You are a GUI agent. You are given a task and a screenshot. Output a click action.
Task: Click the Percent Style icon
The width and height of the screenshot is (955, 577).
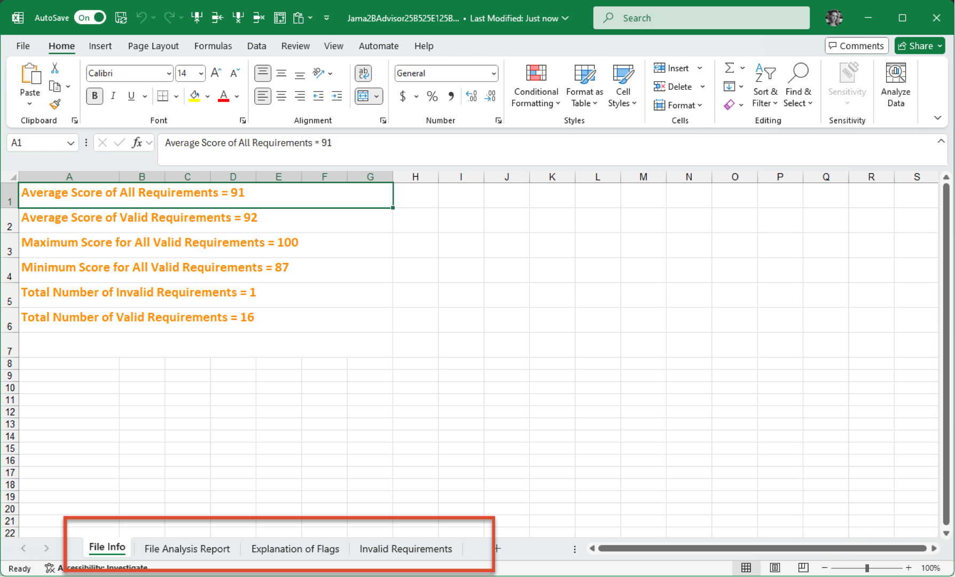coord(432,96)
